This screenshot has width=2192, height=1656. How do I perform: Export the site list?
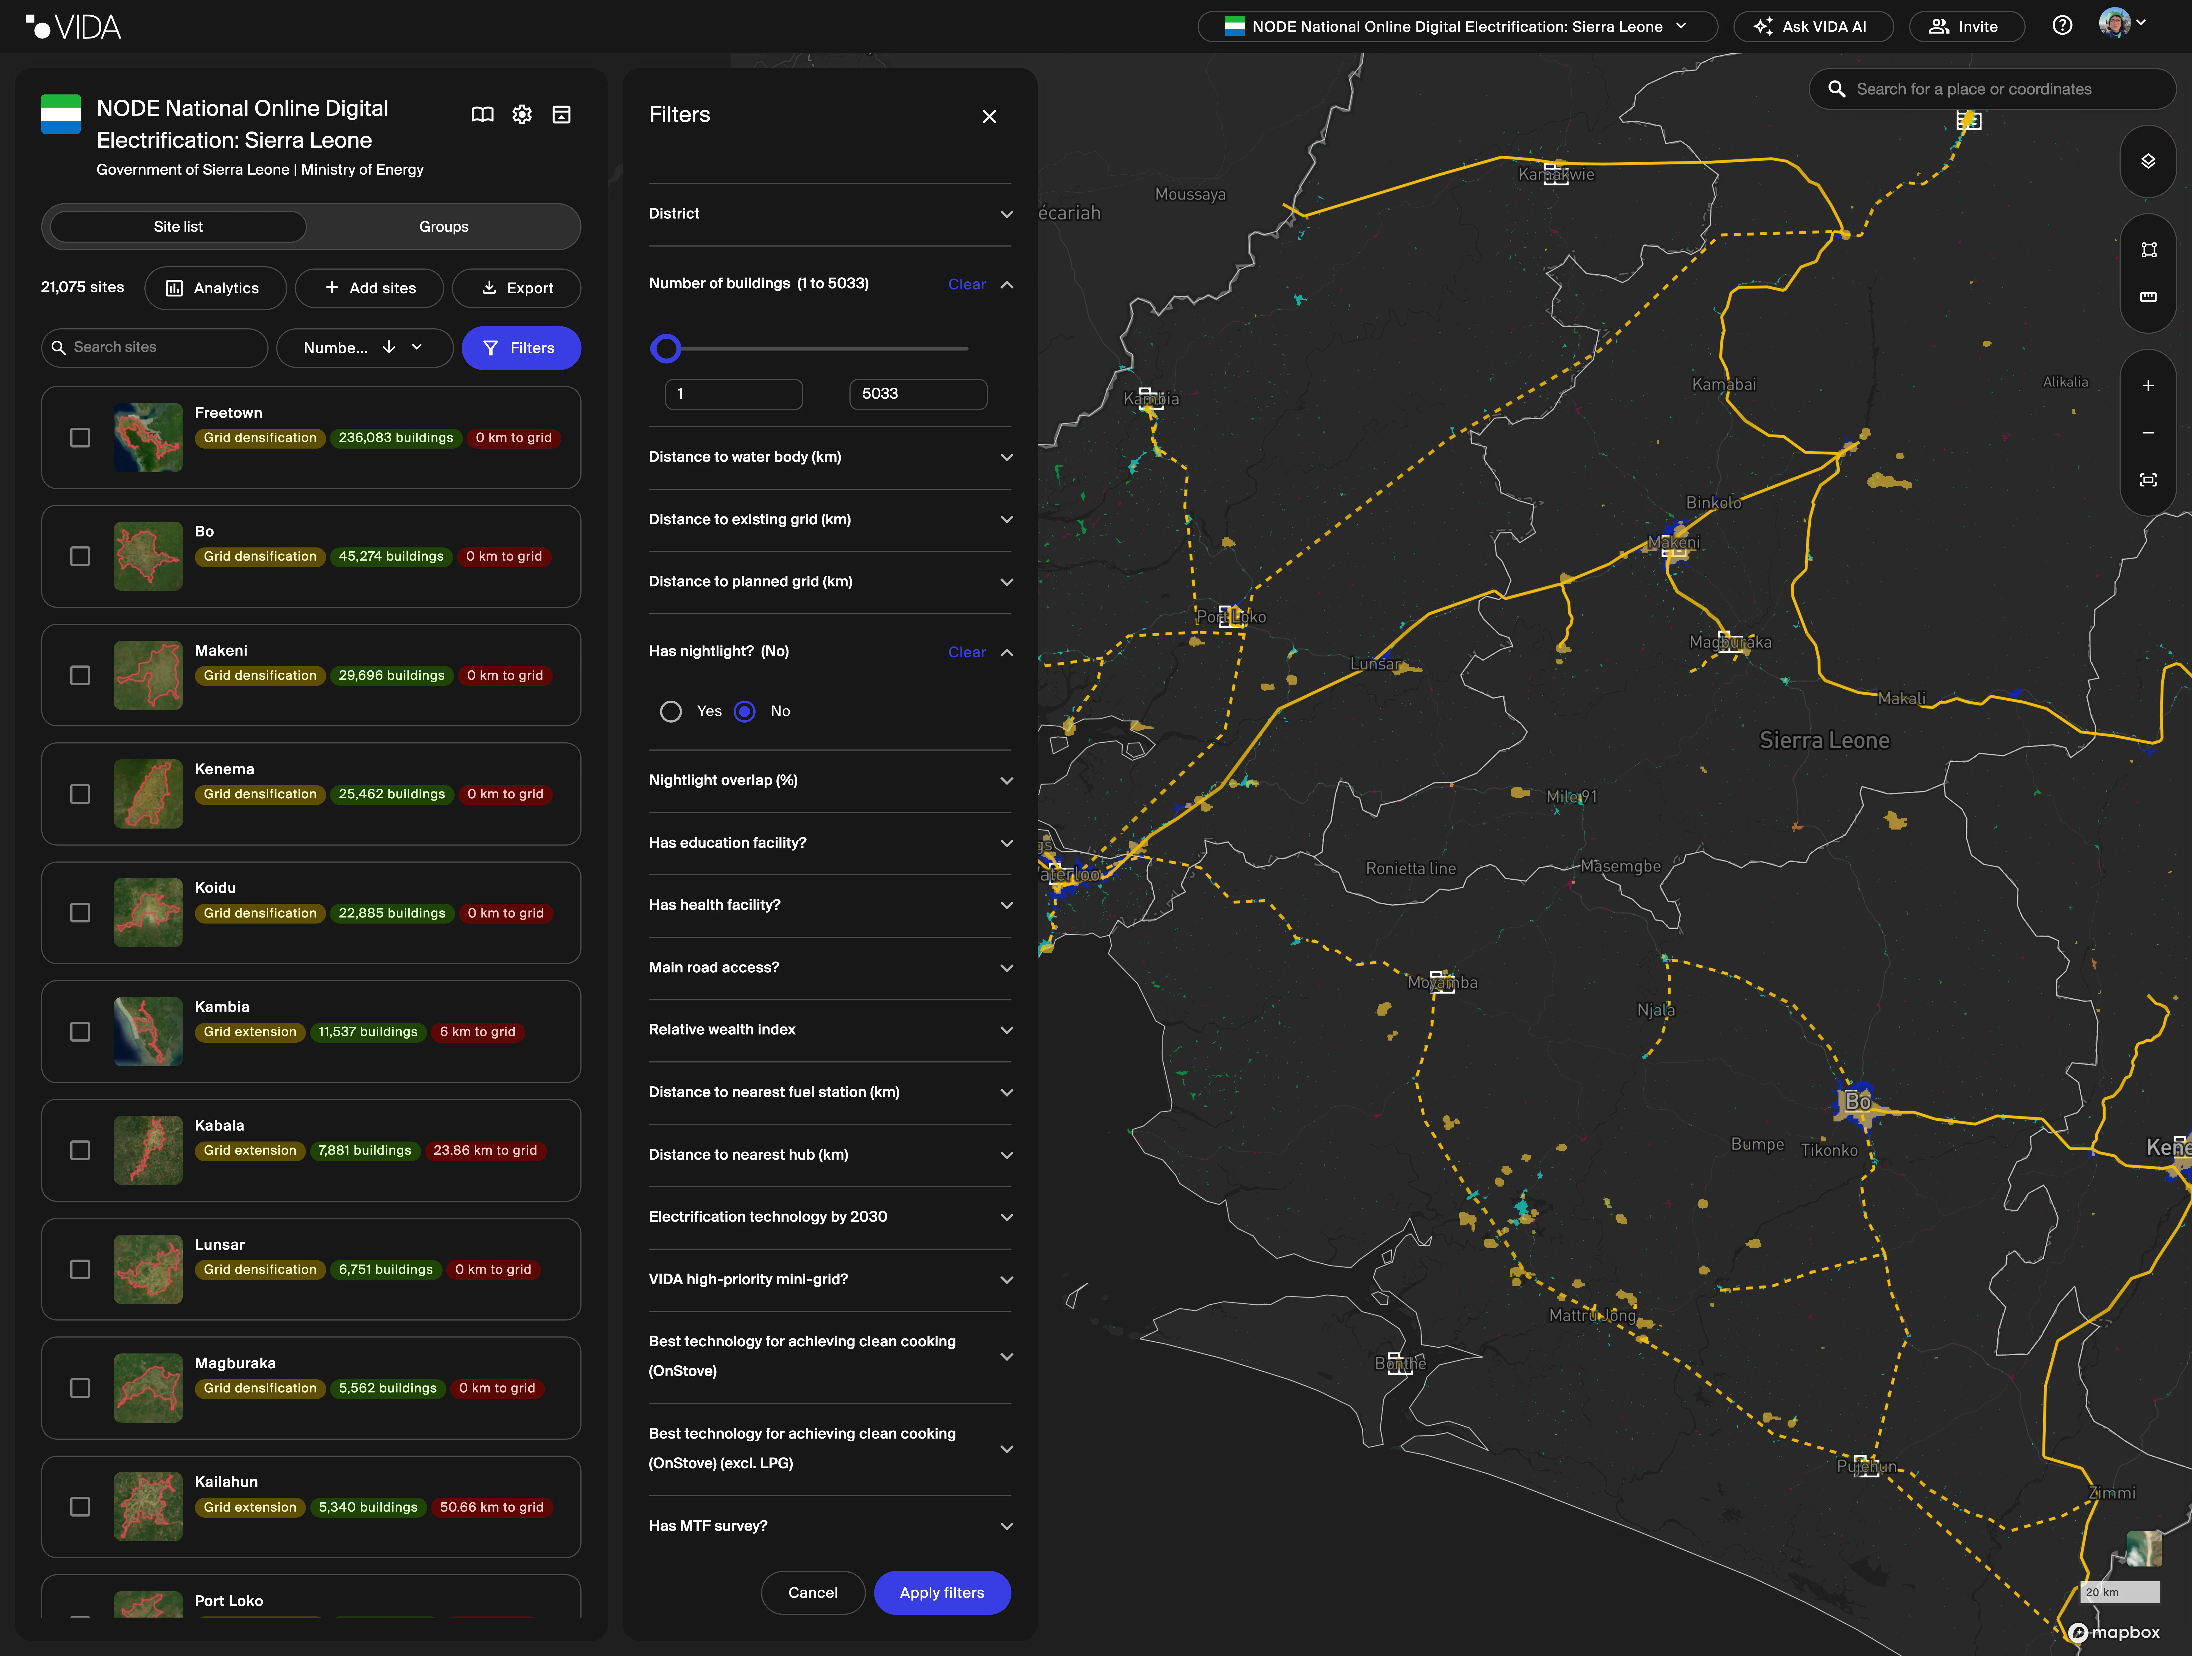516,288
